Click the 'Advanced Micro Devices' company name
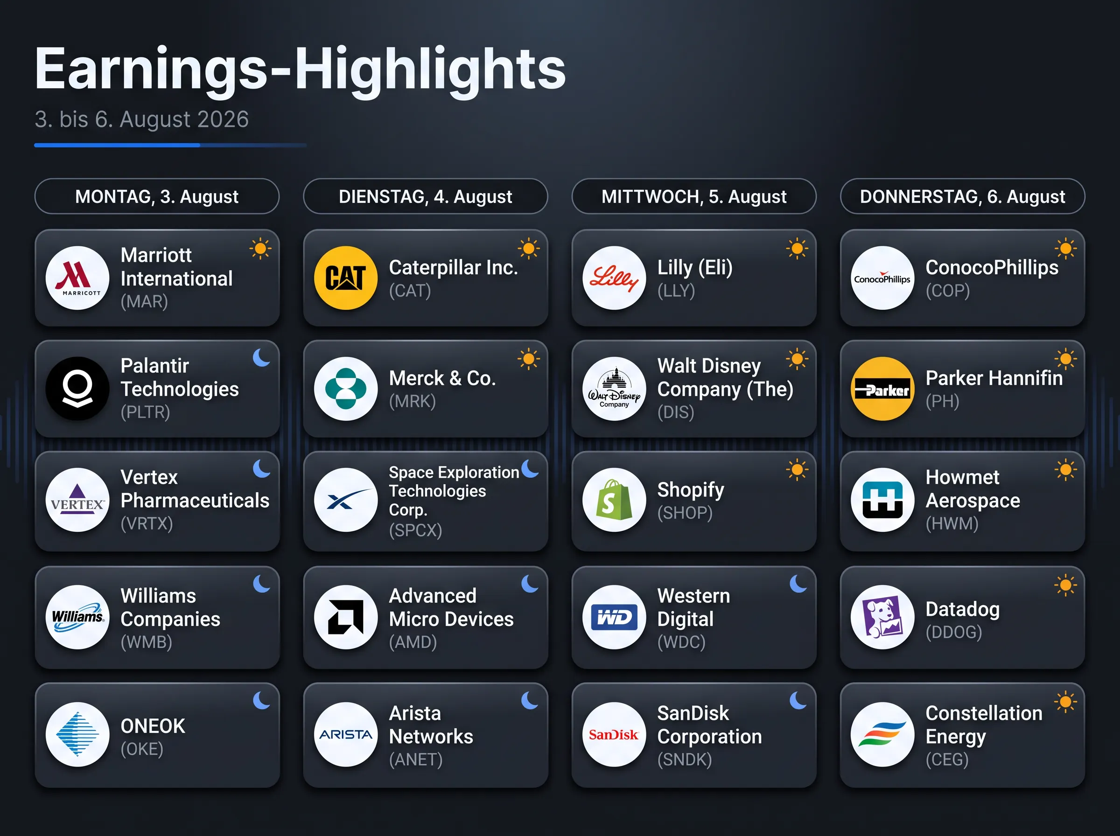Viewport: 1120px width, 836px height. click(x=451, y=607)
